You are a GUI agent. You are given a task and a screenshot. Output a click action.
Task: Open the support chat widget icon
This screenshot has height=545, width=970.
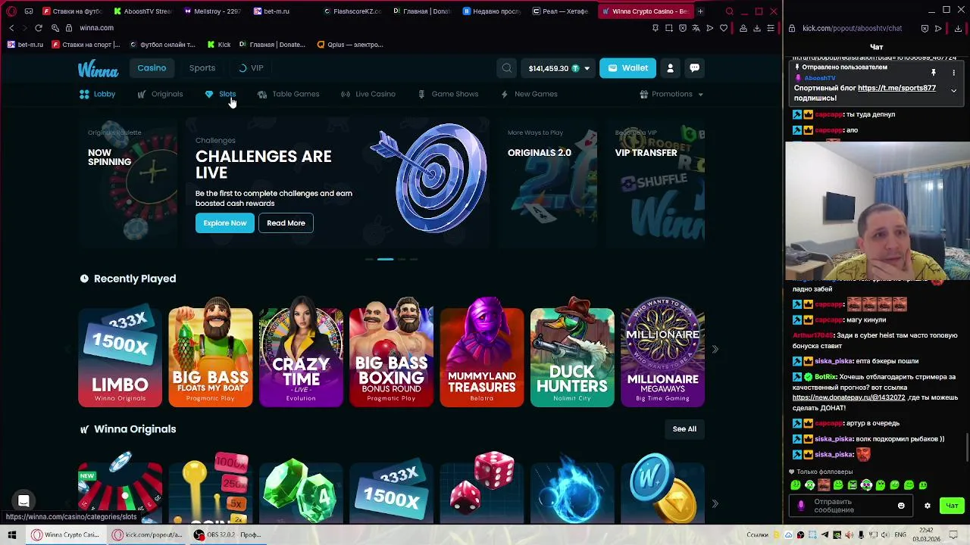23,501
